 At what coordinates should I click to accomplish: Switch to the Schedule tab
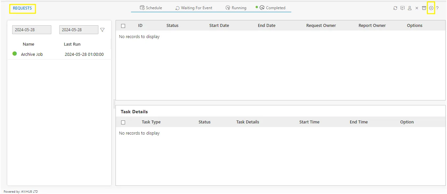pos(151,8)
